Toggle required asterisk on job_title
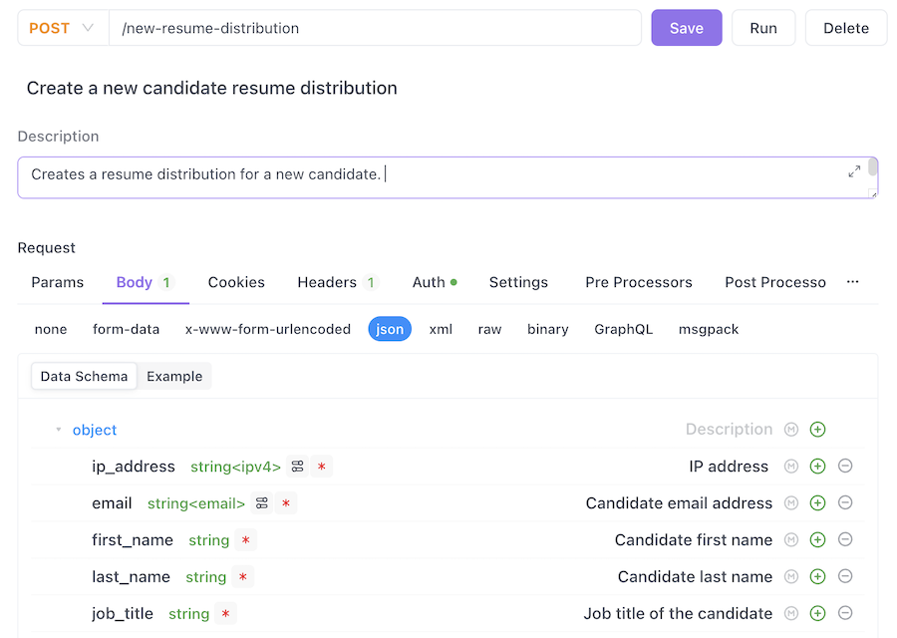897x638 pixels. 225,614
